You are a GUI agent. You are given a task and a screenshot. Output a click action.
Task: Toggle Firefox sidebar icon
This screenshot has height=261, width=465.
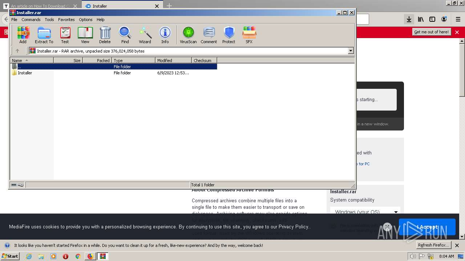point(432,19)
